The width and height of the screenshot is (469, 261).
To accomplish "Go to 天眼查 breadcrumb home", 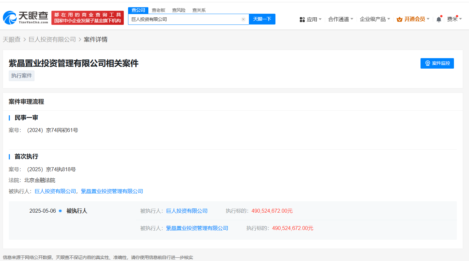I will point(12,40).
